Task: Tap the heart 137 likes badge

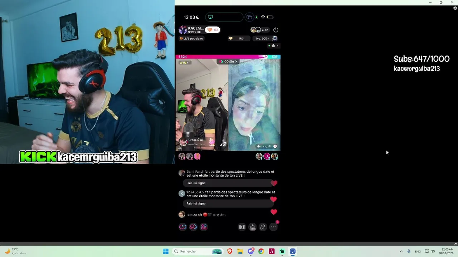Action: (213, 30)
